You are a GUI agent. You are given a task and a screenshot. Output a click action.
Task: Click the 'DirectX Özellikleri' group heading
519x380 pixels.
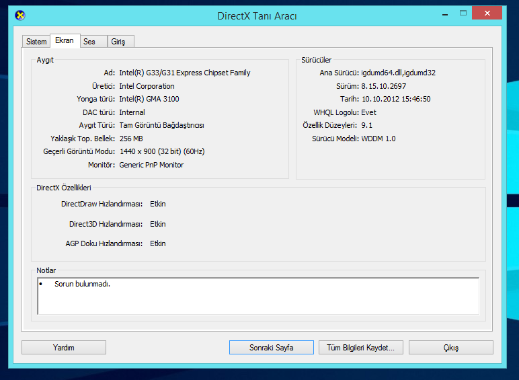click(64, 188)
